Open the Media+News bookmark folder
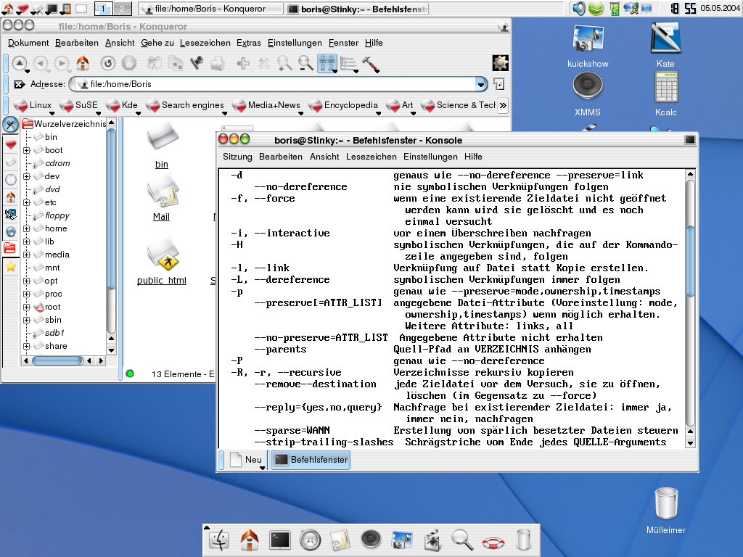Image resolution: width=743 pixels, height=557 pixels. (267, 105)
